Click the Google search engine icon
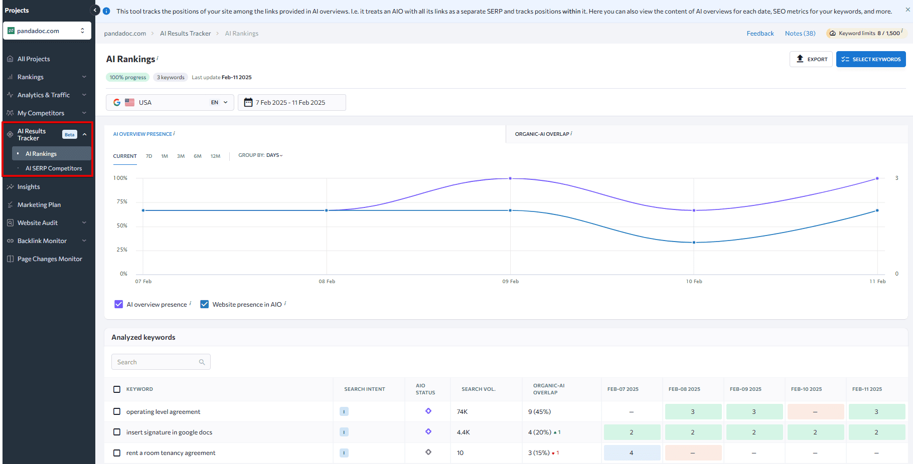The width and height of the screenshot is (913, 464). point(117,102)
